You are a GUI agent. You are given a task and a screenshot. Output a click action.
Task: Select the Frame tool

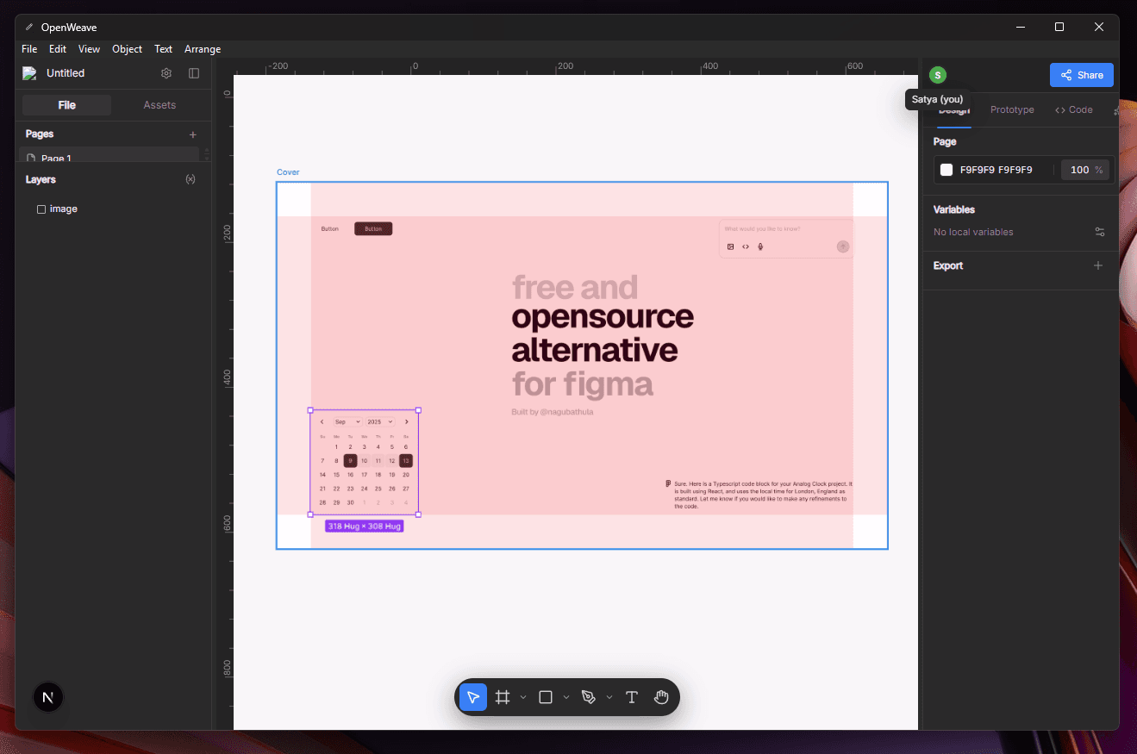[x=503, y=697]
